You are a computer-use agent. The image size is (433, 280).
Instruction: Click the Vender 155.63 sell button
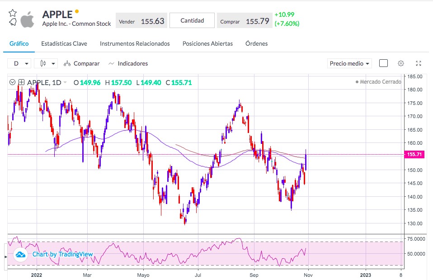pos(141,20)
